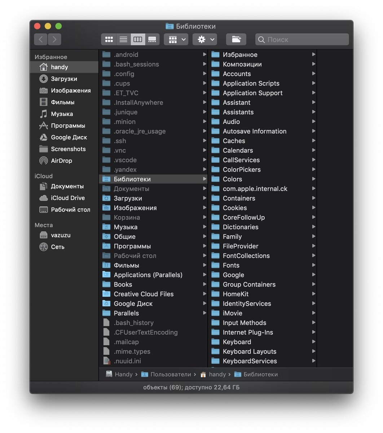Select Музыка in the sidebar

pyautogui.click(x=64, y=114)
